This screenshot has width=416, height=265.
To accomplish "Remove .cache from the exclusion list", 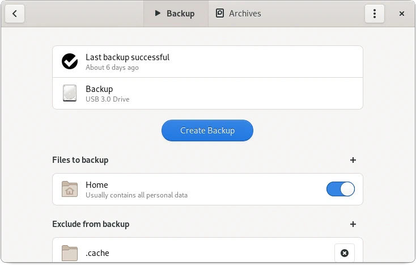I will pos(344,253).
